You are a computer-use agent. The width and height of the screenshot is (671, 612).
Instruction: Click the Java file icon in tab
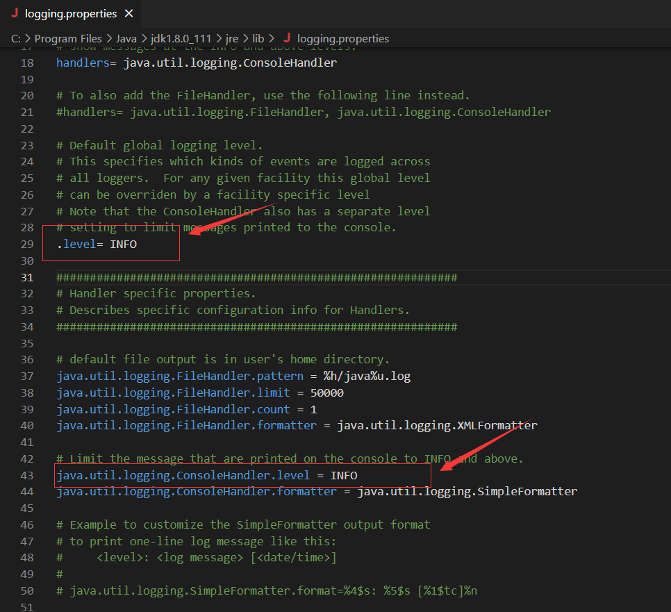[15, 13]
